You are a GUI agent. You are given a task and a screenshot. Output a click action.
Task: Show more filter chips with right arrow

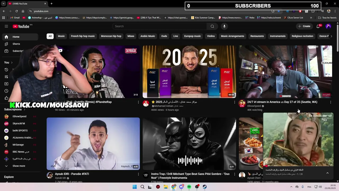pyautogui.click(x=331, y=36)
